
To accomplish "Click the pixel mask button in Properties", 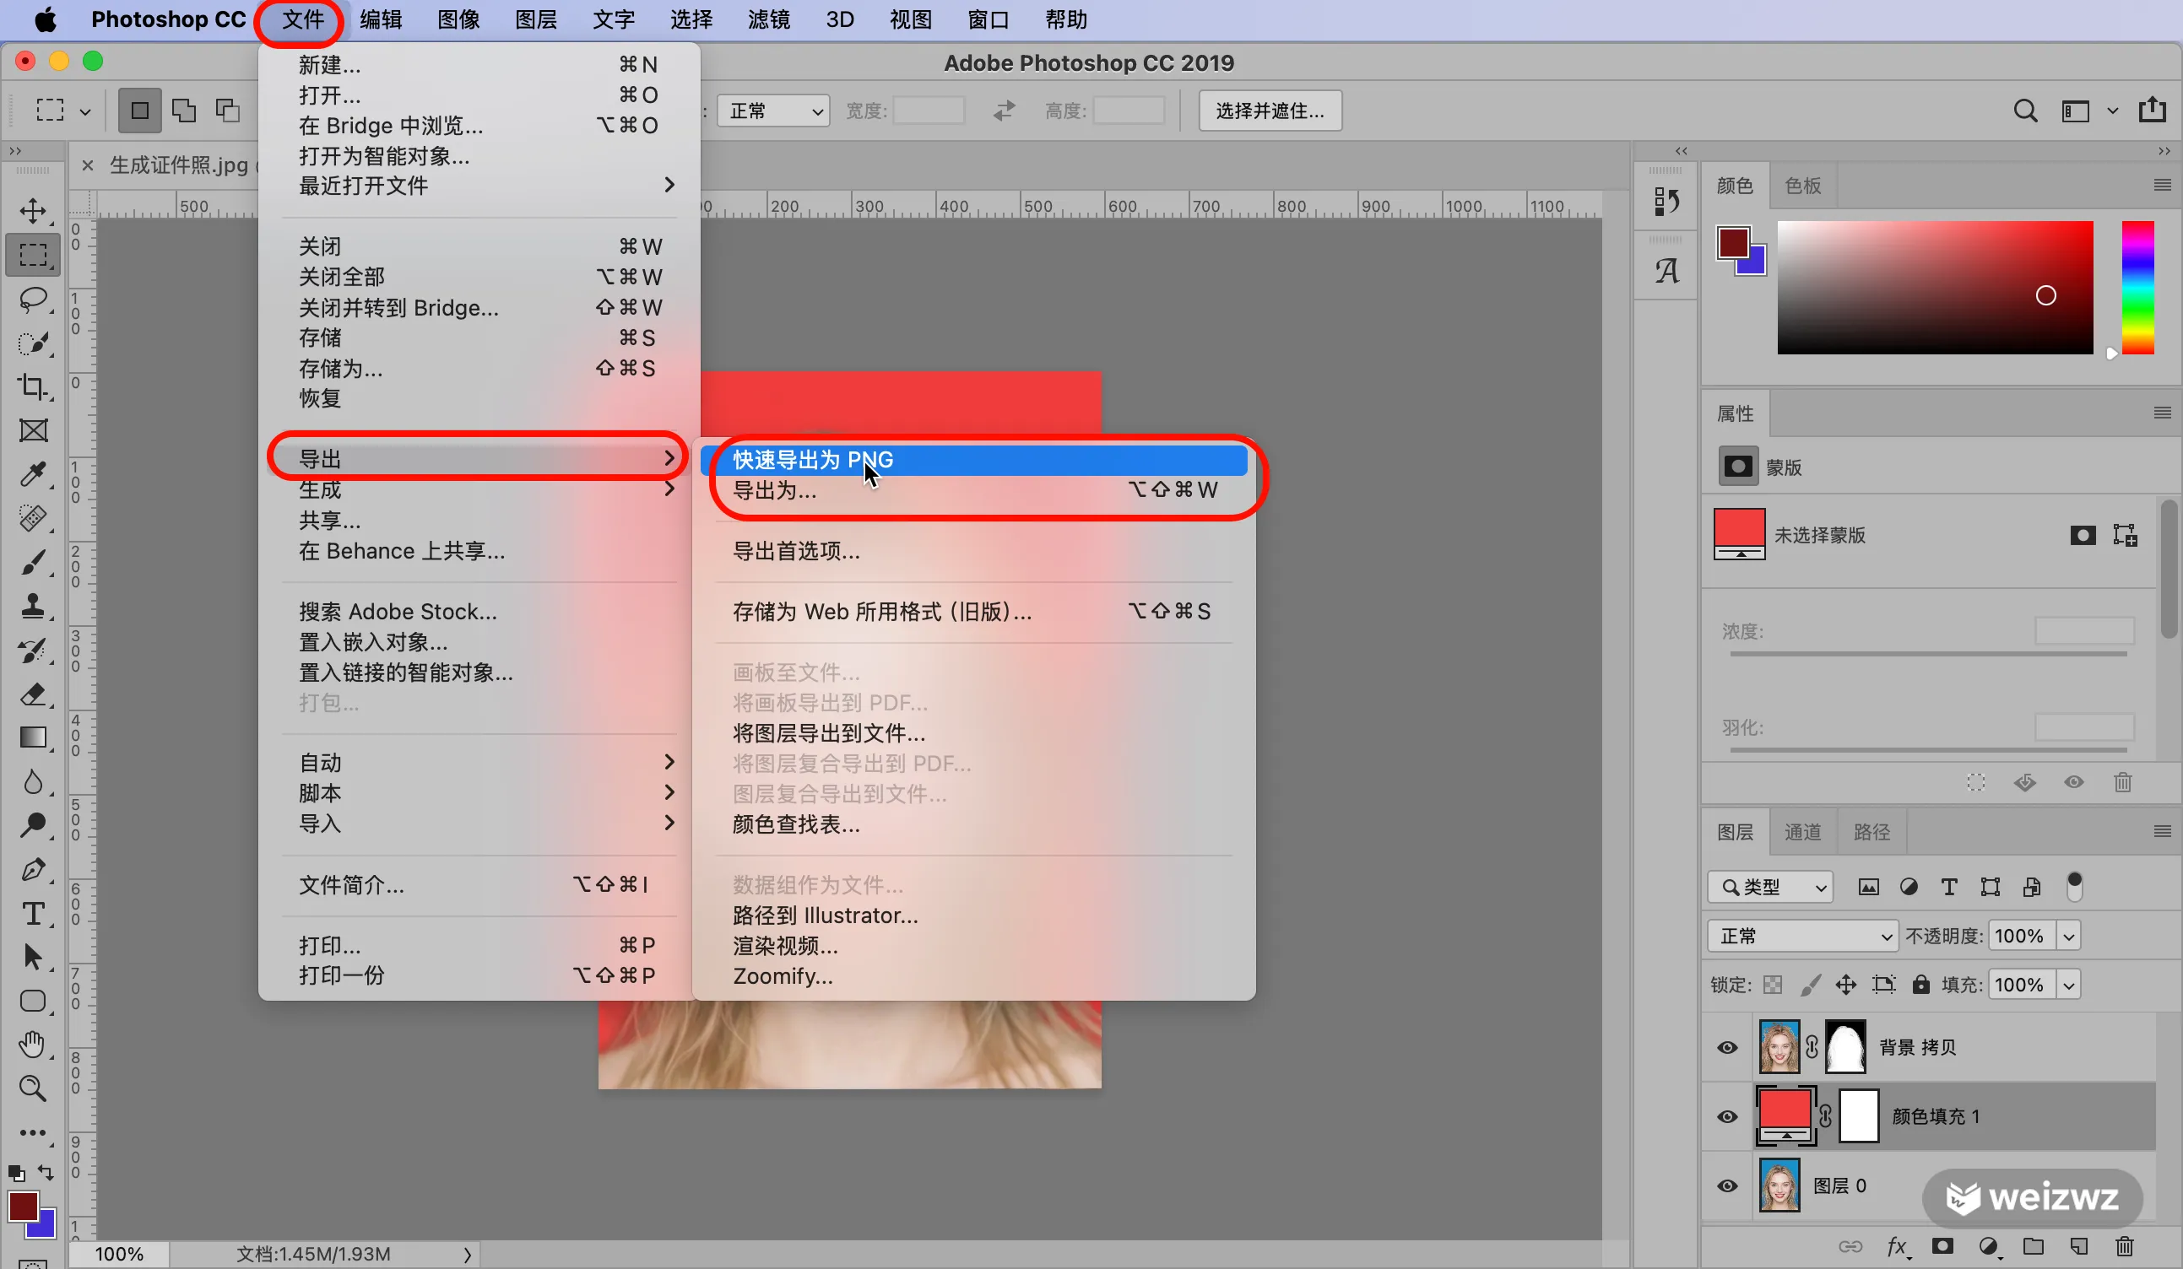I will pos(2083,535).
